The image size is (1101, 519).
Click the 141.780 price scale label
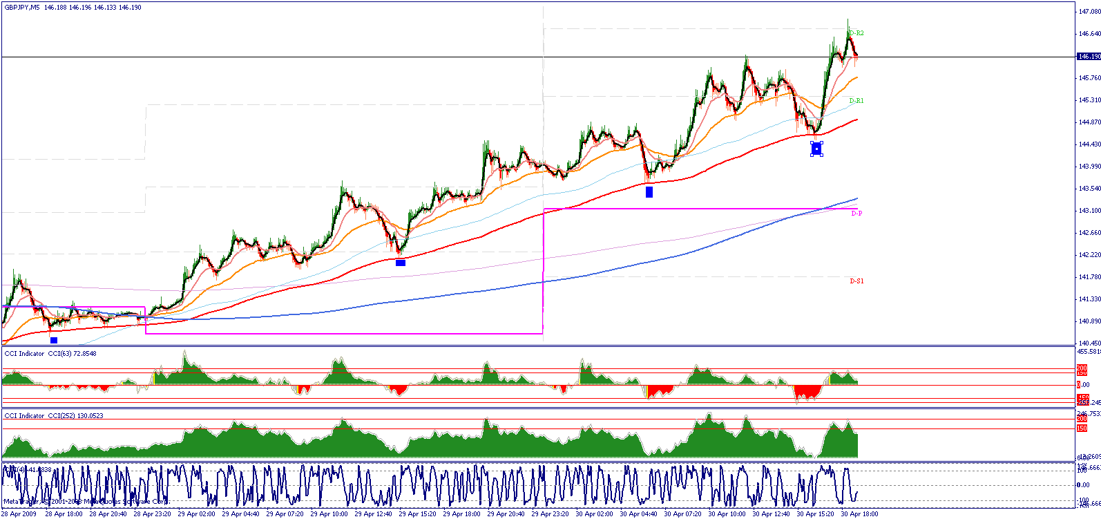(1089, 277)
